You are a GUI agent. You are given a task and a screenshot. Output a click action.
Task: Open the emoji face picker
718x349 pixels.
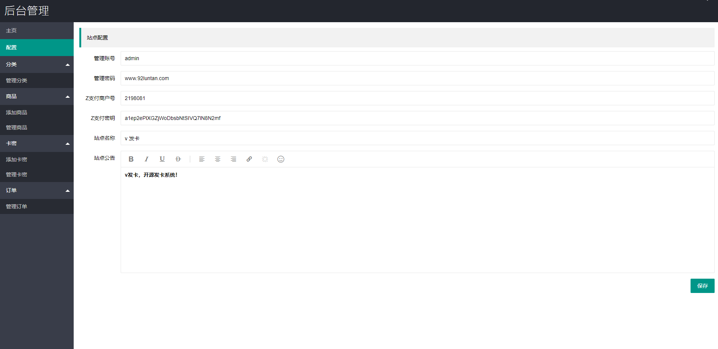tap(281, 159)
